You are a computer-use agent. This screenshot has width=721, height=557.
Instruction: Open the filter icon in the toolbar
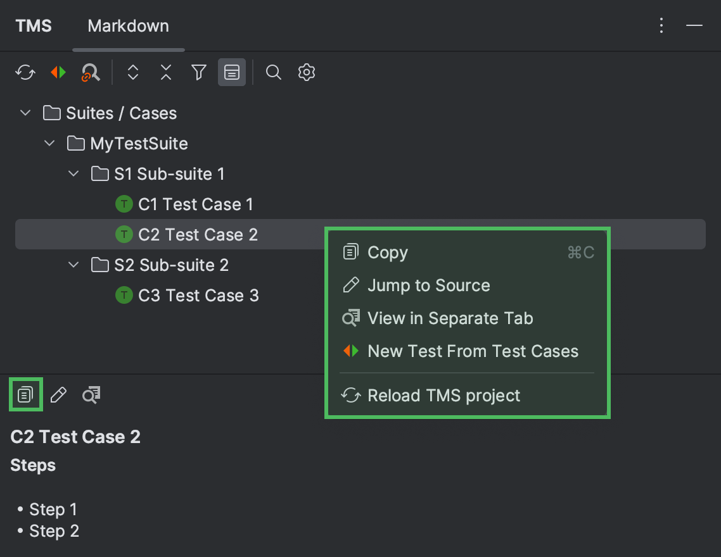[198, 72]
